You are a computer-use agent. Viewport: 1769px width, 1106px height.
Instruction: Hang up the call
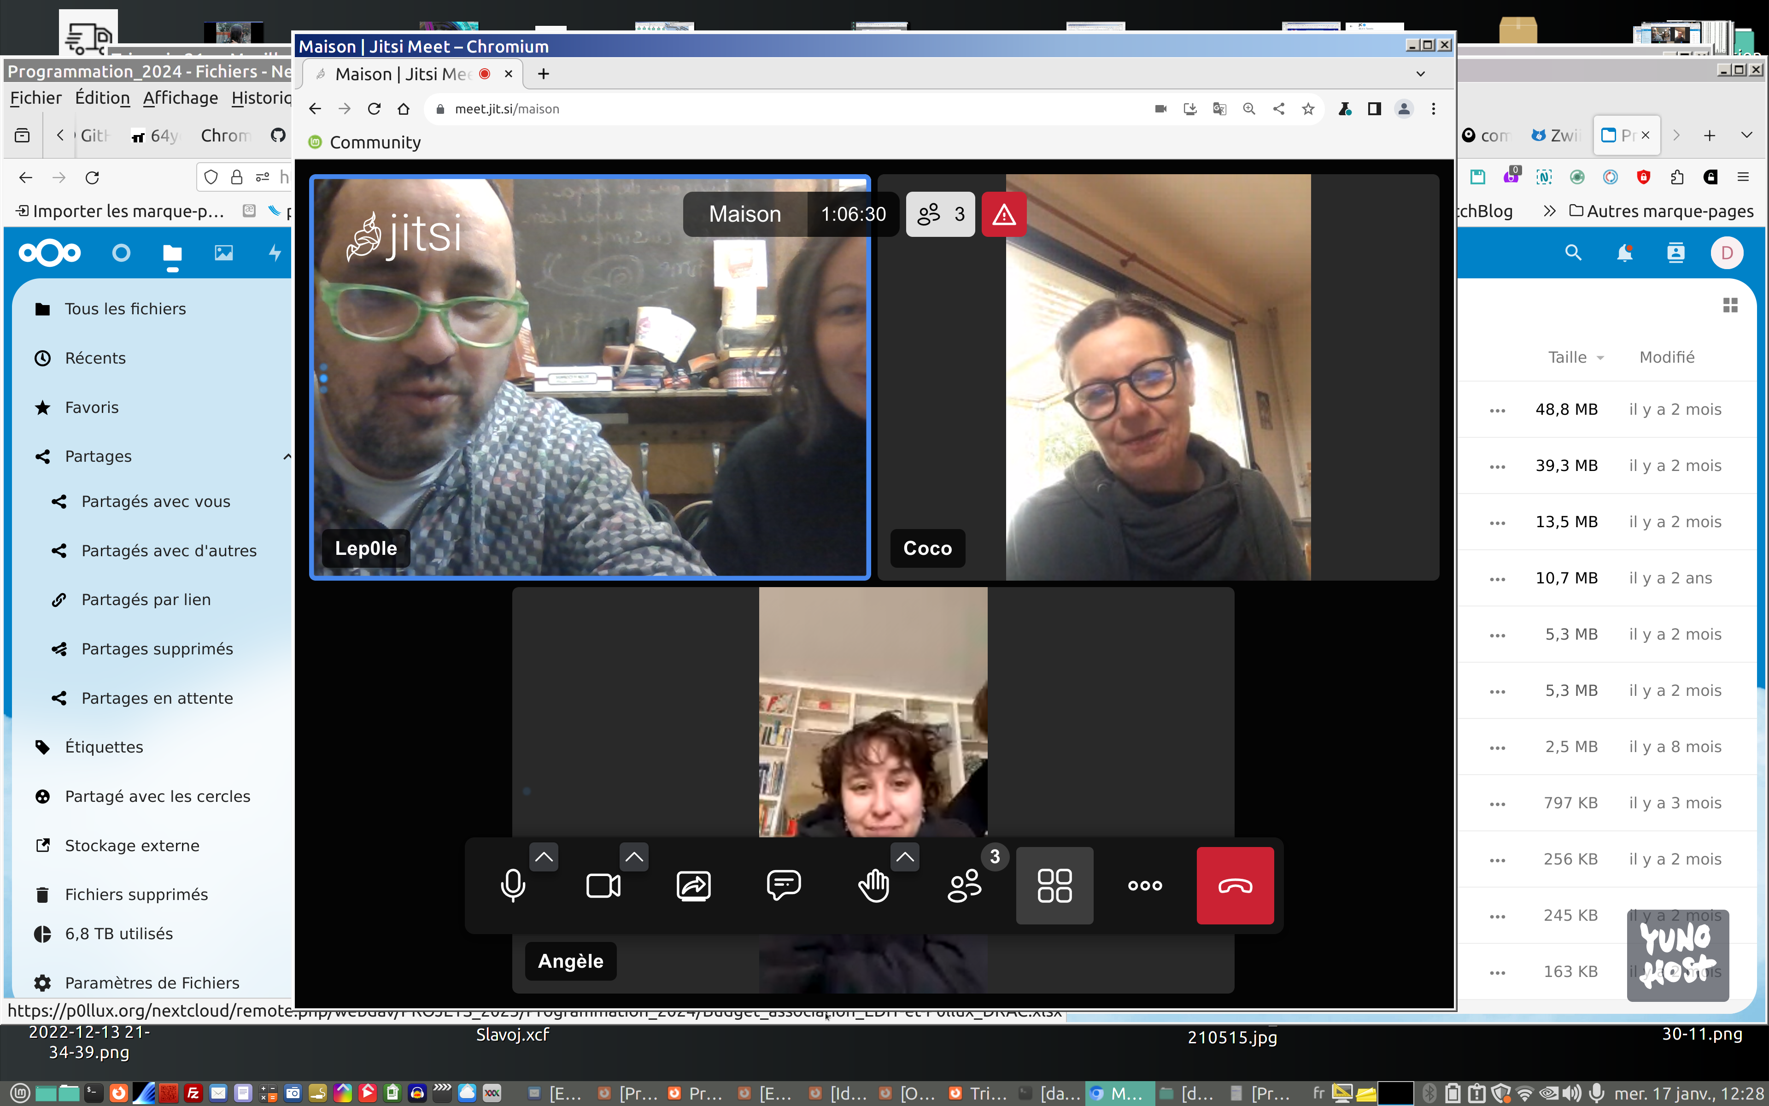coord(1235,885)
